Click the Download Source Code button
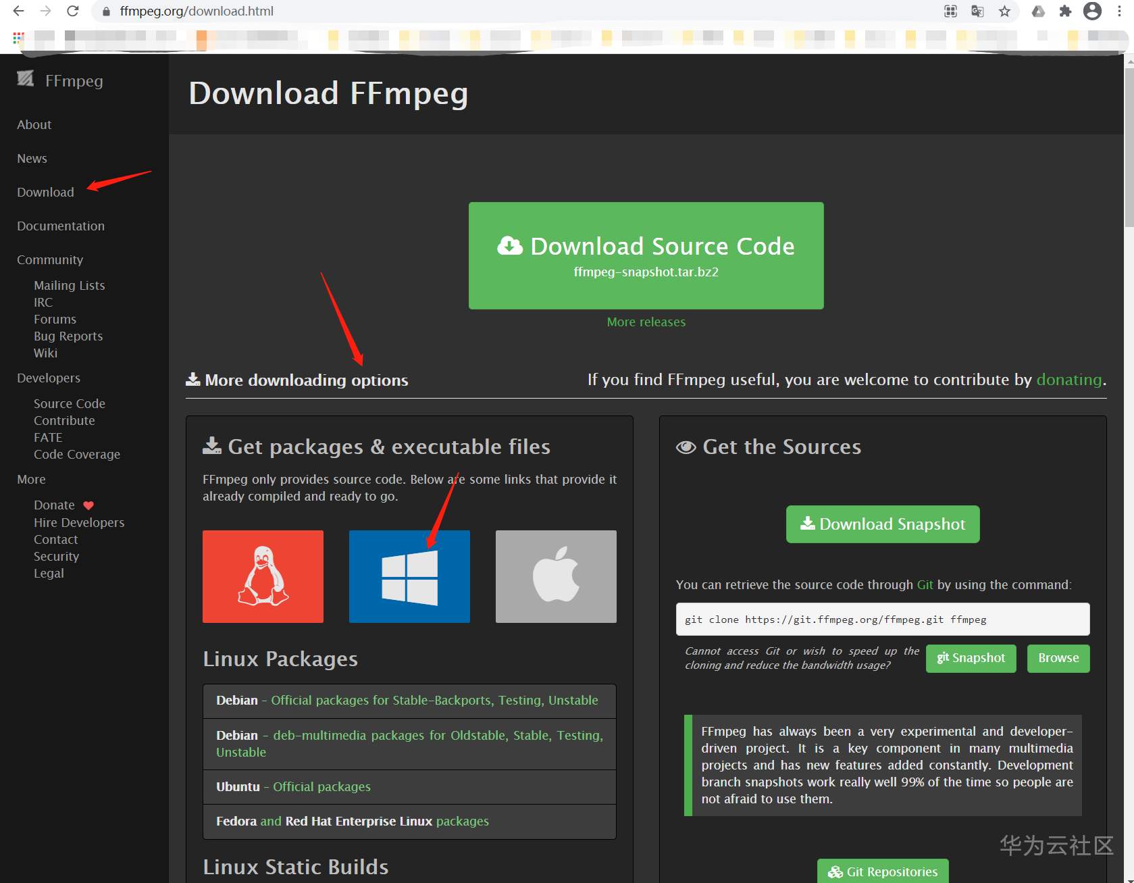The height and width of the screenshot is (883, 1134). coord(646,255)
